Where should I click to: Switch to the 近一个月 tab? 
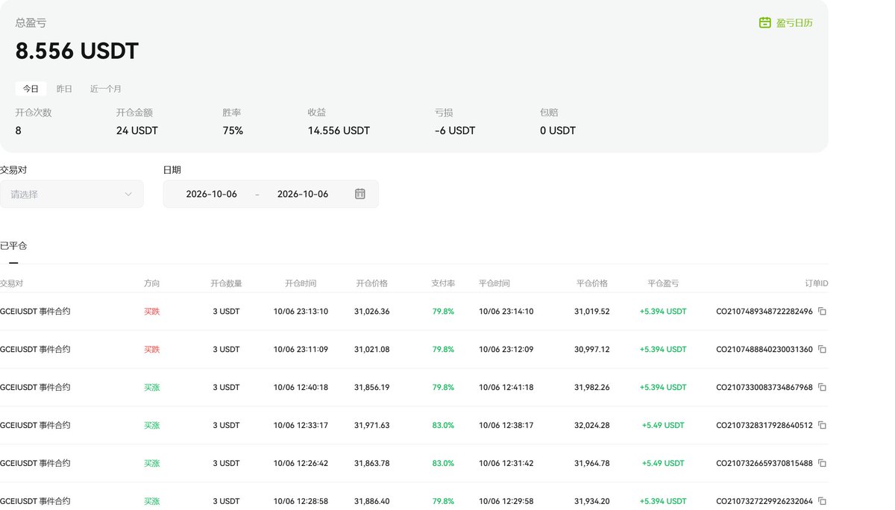(x=106, y=89)
